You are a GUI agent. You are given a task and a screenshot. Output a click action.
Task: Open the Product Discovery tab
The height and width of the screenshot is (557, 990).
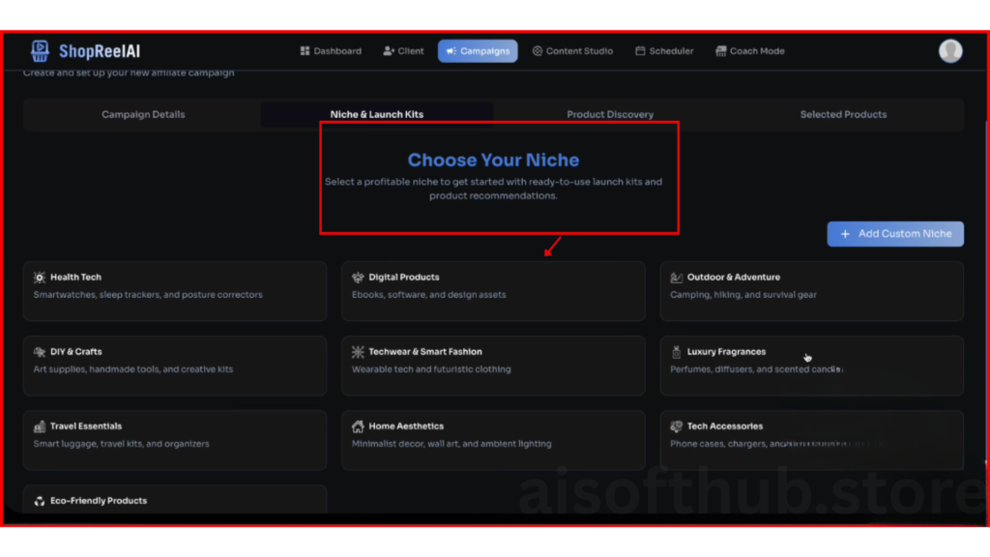click(610, 114)
